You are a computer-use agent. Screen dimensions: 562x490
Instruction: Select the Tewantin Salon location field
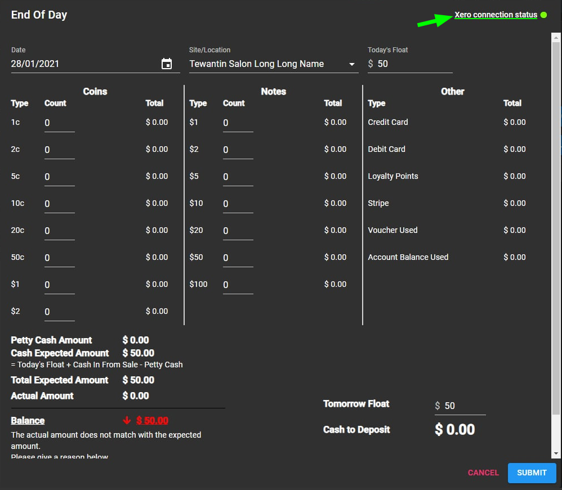point(266,64)
